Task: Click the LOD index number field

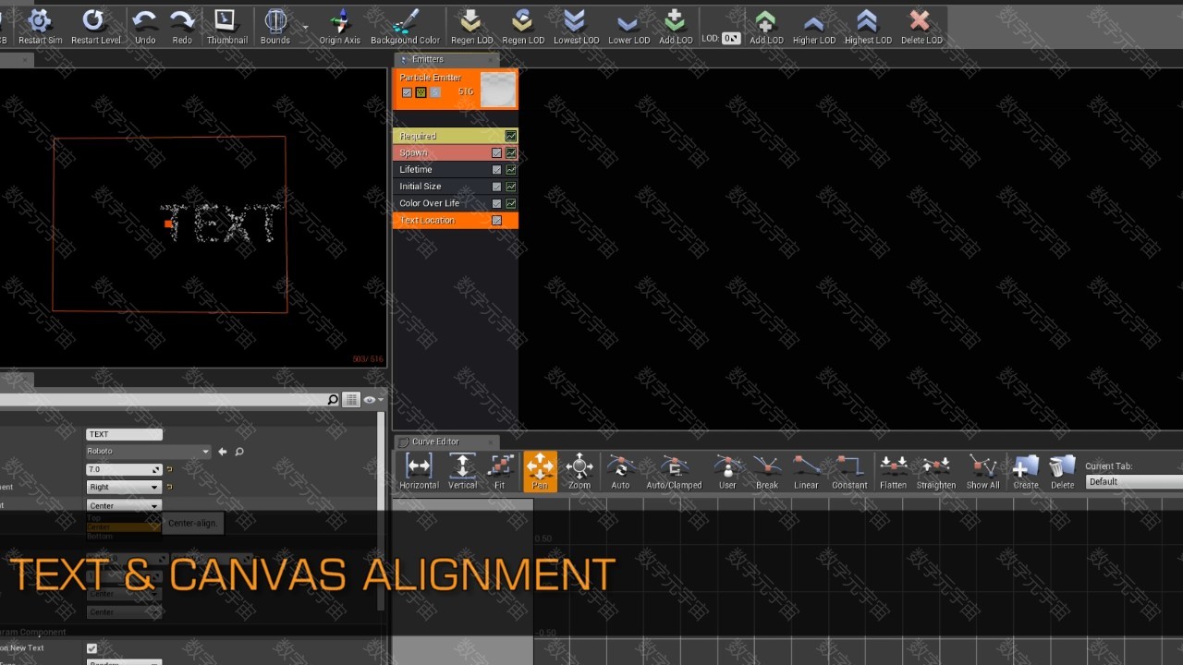Action: [731, 39]
